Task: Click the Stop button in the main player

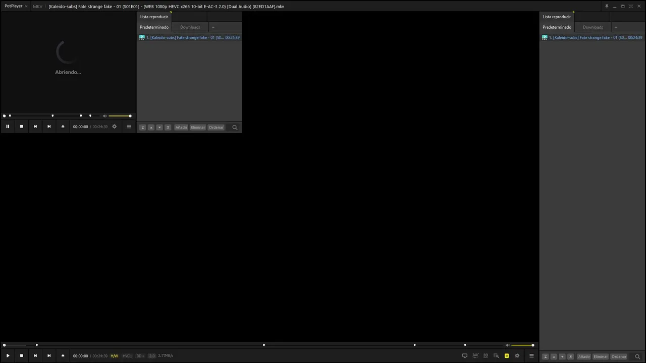Action: tap(21, 356)
